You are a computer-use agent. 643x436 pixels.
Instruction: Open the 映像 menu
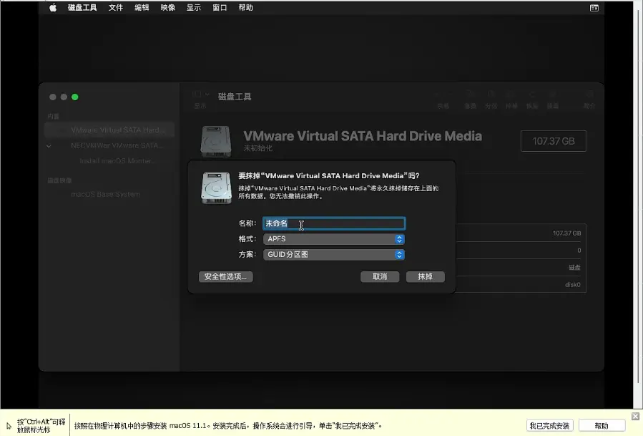coord(167,8)
